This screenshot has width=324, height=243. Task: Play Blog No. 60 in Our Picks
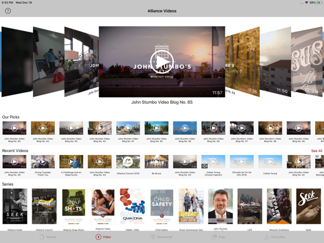[x=156, y=128]
